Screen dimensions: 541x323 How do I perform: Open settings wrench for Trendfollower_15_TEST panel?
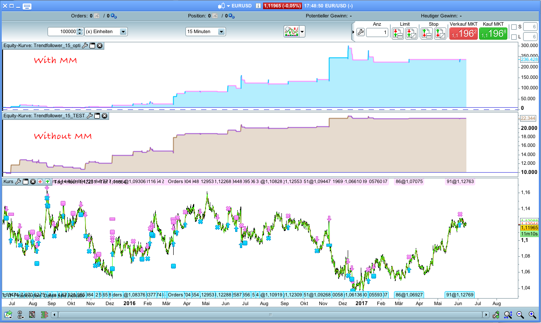tap(90, 116)
